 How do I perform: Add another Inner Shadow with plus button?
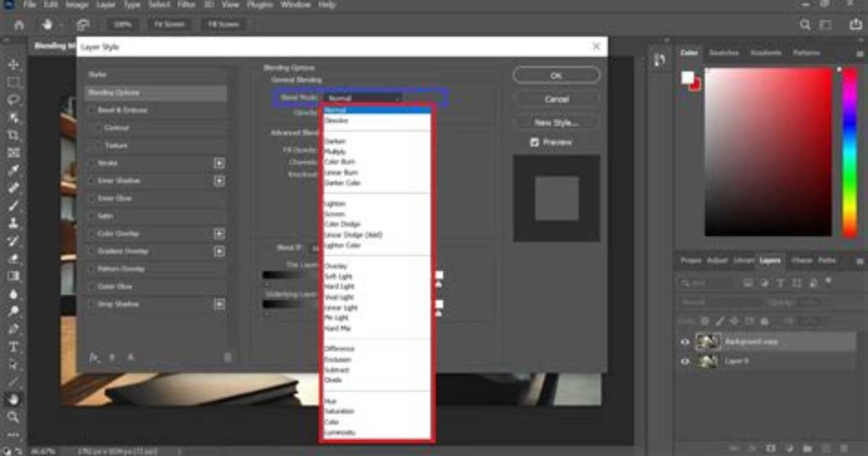tap(219, 181)
